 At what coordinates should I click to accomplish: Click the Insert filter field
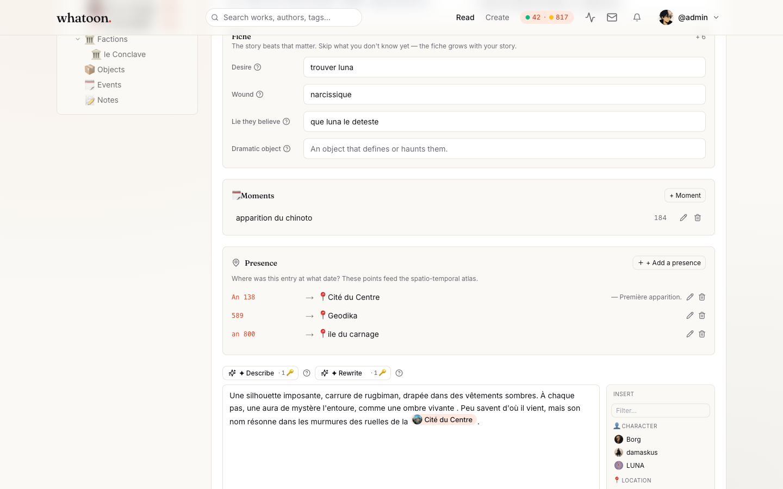tap(661, 410)
